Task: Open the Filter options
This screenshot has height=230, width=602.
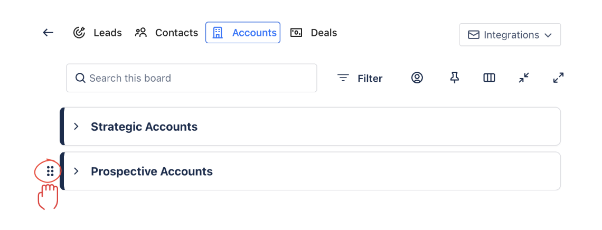Action: (360, 78)
